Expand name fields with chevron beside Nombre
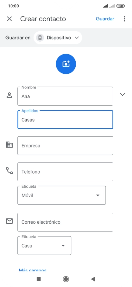The height and width of the screenshot is (287, 132). tap(123, 94)
